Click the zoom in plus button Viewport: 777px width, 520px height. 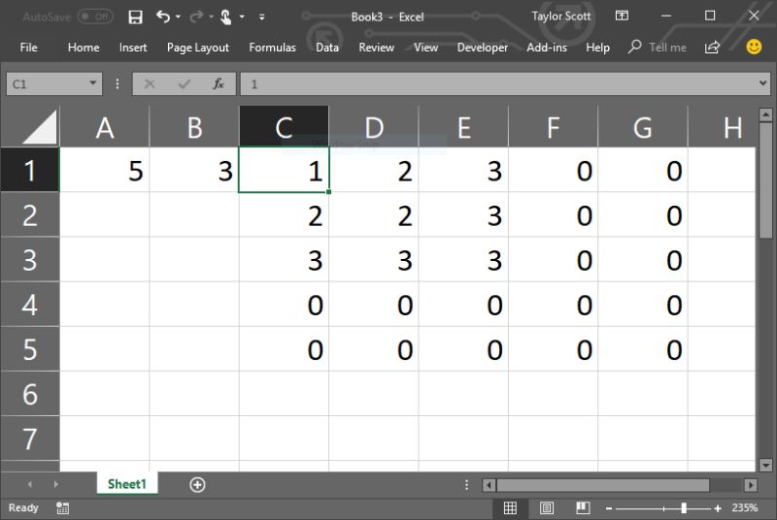pos(718,508)
